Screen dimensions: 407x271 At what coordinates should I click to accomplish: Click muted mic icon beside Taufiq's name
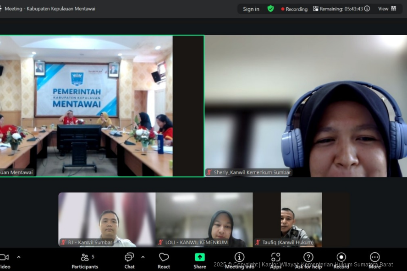(258, 243)
